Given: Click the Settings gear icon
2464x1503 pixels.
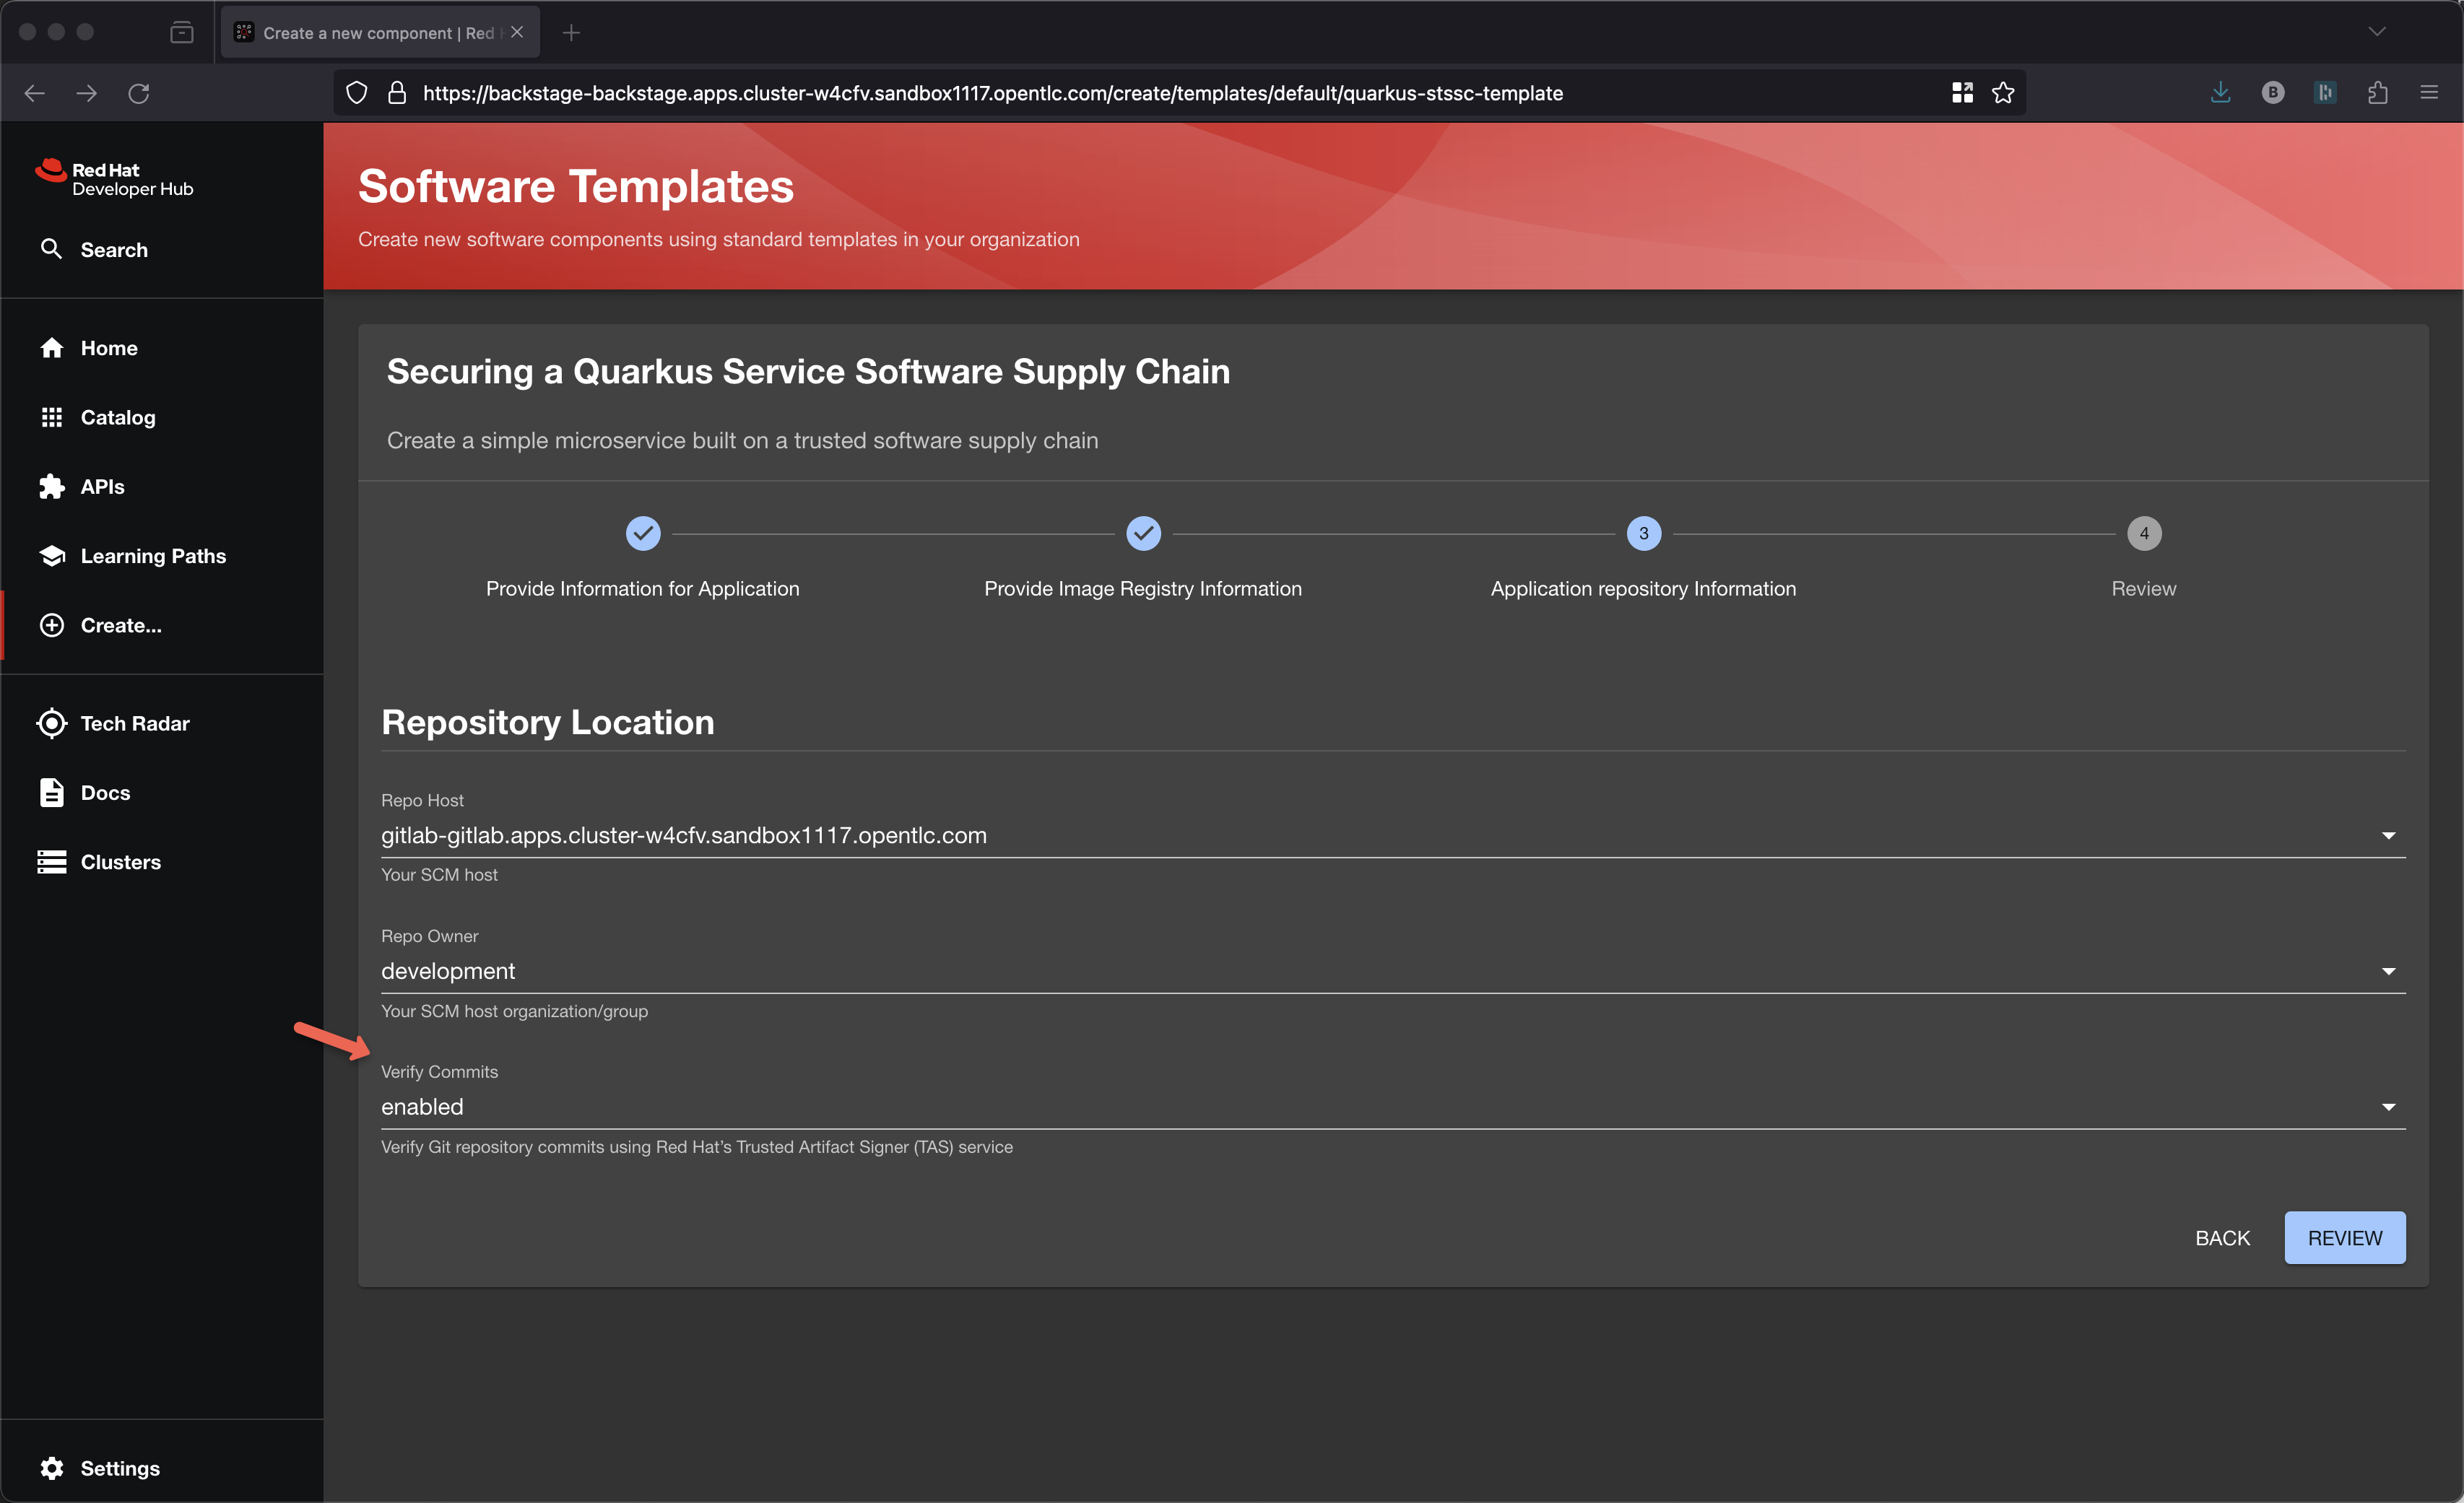Looking at the screenshot, I should pos(52,1468).
